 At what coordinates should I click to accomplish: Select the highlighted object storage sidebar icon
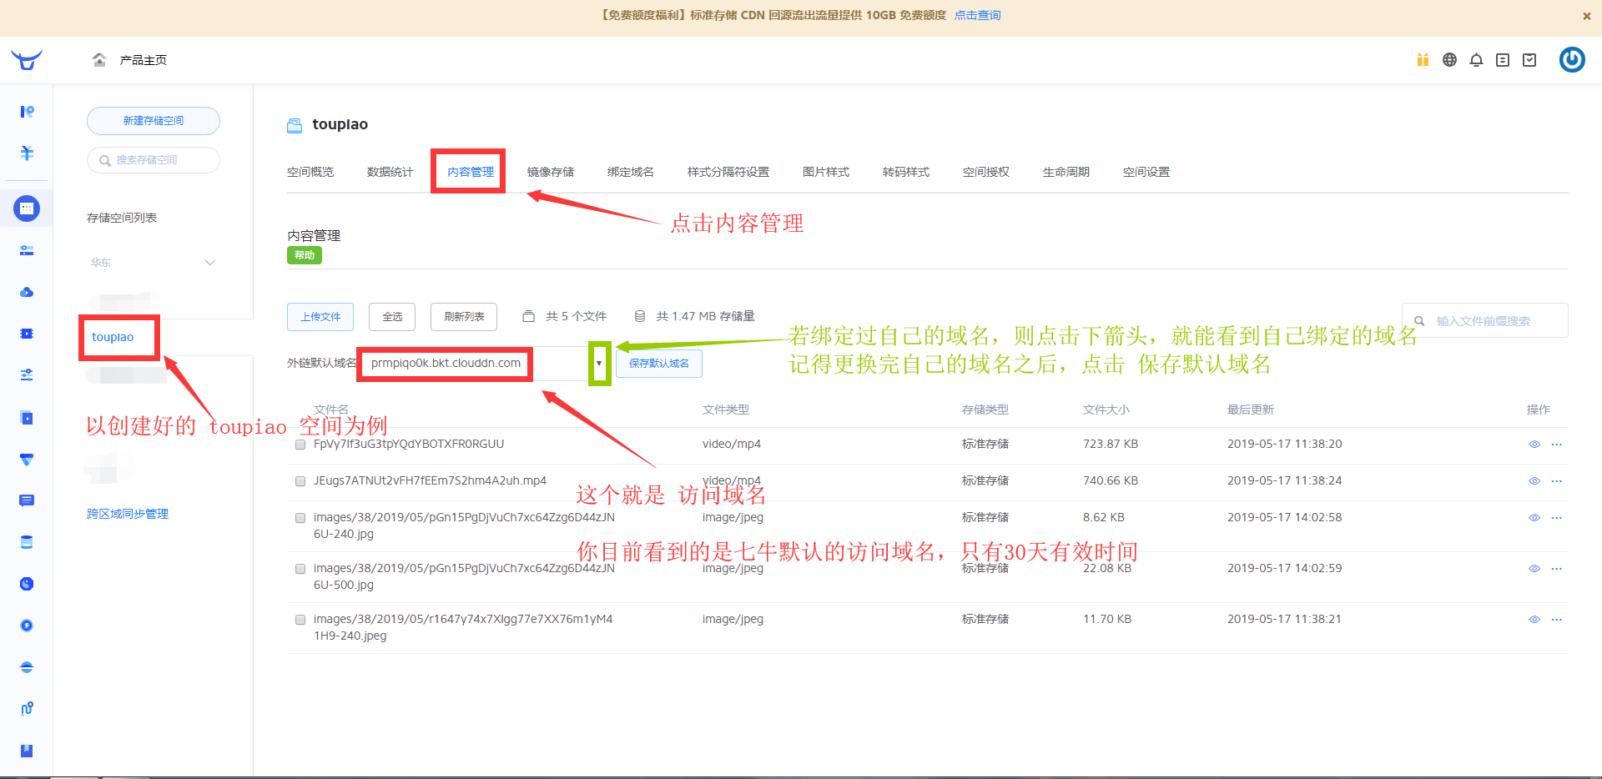coord(27,209)
